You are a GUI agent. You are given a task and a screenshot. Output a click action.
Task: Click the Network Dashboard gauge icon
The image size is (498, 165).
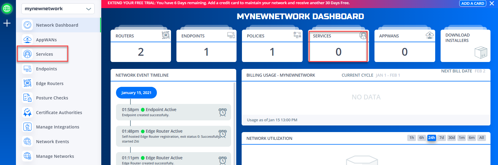pyautogui.click(x=27, y=25)
